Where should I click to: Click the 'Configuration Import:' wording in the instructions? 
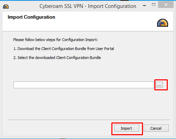pyautogui.click(x=80, y=40)
